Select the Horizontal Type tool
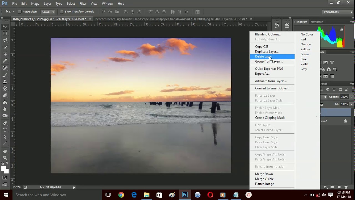355x200 pixels. 5,130
